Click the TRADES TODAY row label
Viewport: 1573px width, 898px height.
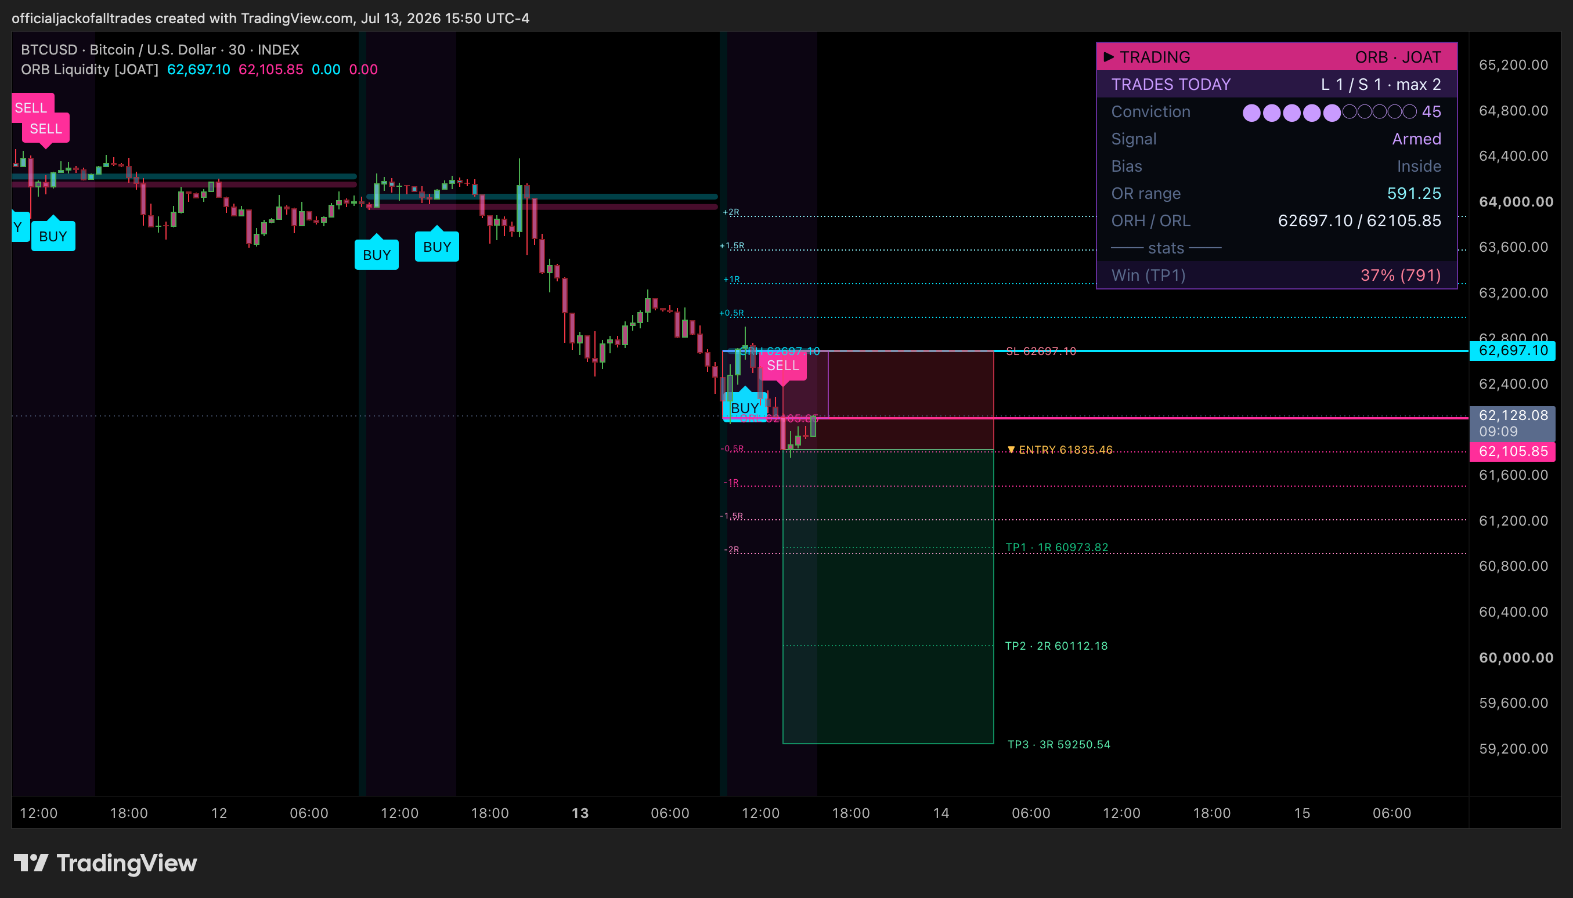pos(1171,84)
